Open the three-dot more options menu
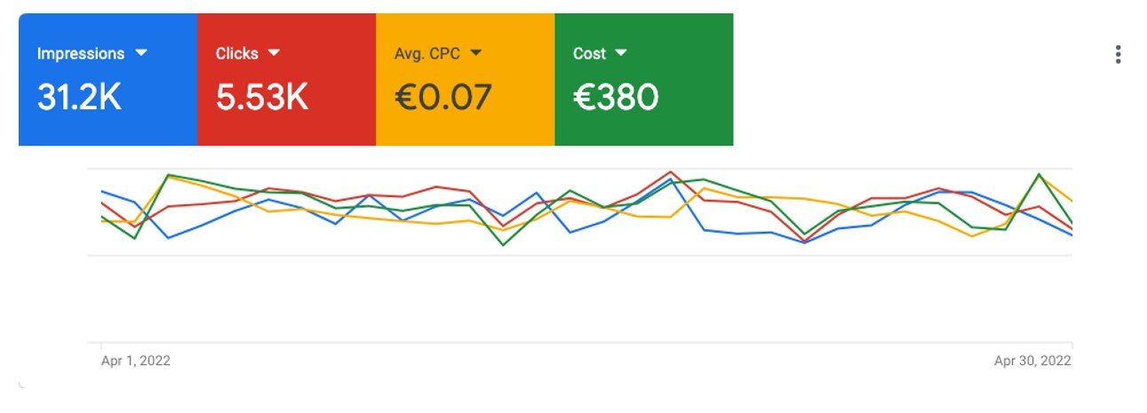 pyautogui.click(x=1118, y=54)
